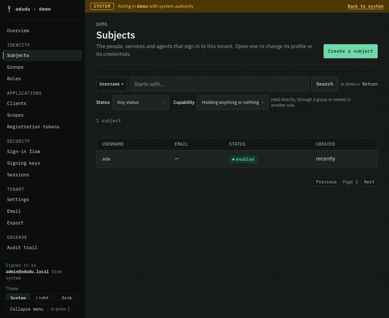Click the admin@odudu.local account text
This screenshot has height=318, width=389.
(27, 272)
